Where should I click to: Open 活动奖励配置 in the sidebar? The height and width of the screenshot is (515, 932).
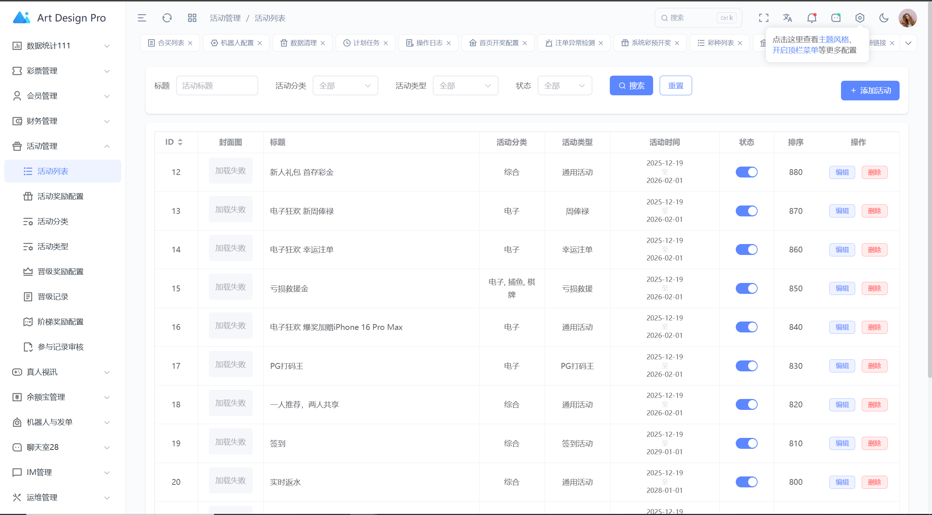point(60,196)
